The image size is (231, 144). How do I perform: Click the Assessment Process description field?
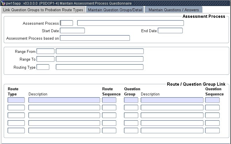(130, 23)
